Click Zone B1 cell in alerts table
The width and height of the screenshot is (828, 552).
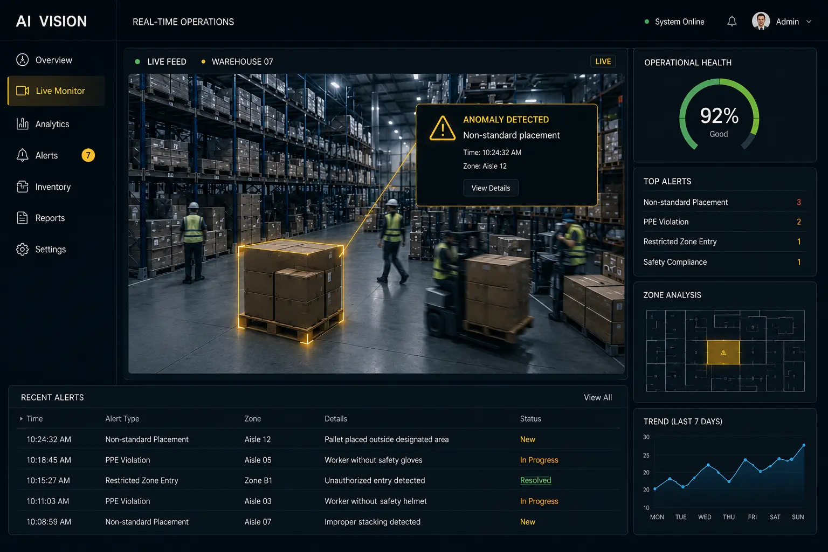(x=258, y=480)
